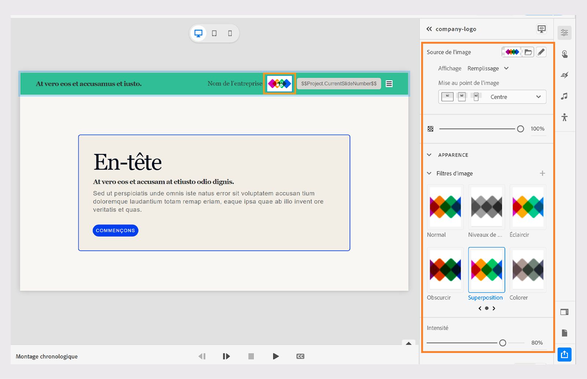This screenshot has width=587, height=379.
Task: Click the Superposition filter label
Action: 485,298
